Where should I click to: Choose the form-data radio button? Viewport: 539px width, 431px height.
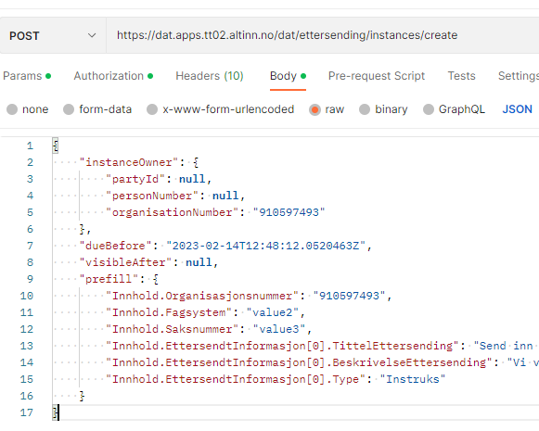(69, 109)
